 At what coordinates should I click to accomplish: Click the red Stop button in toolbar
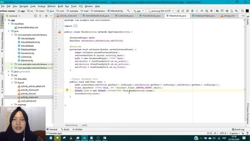click(211, 11)
